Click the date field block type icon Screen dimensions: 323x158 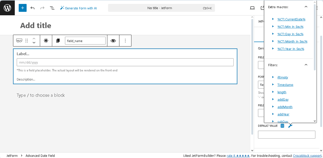point(19,40)
